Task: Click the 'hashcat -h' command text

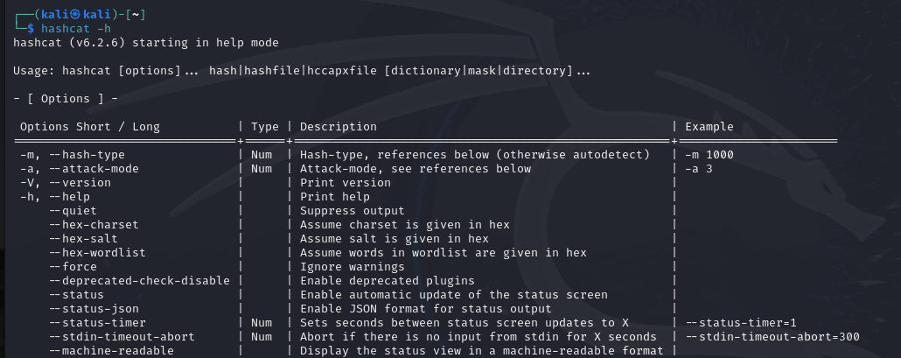Action: (x=76, y=29)
